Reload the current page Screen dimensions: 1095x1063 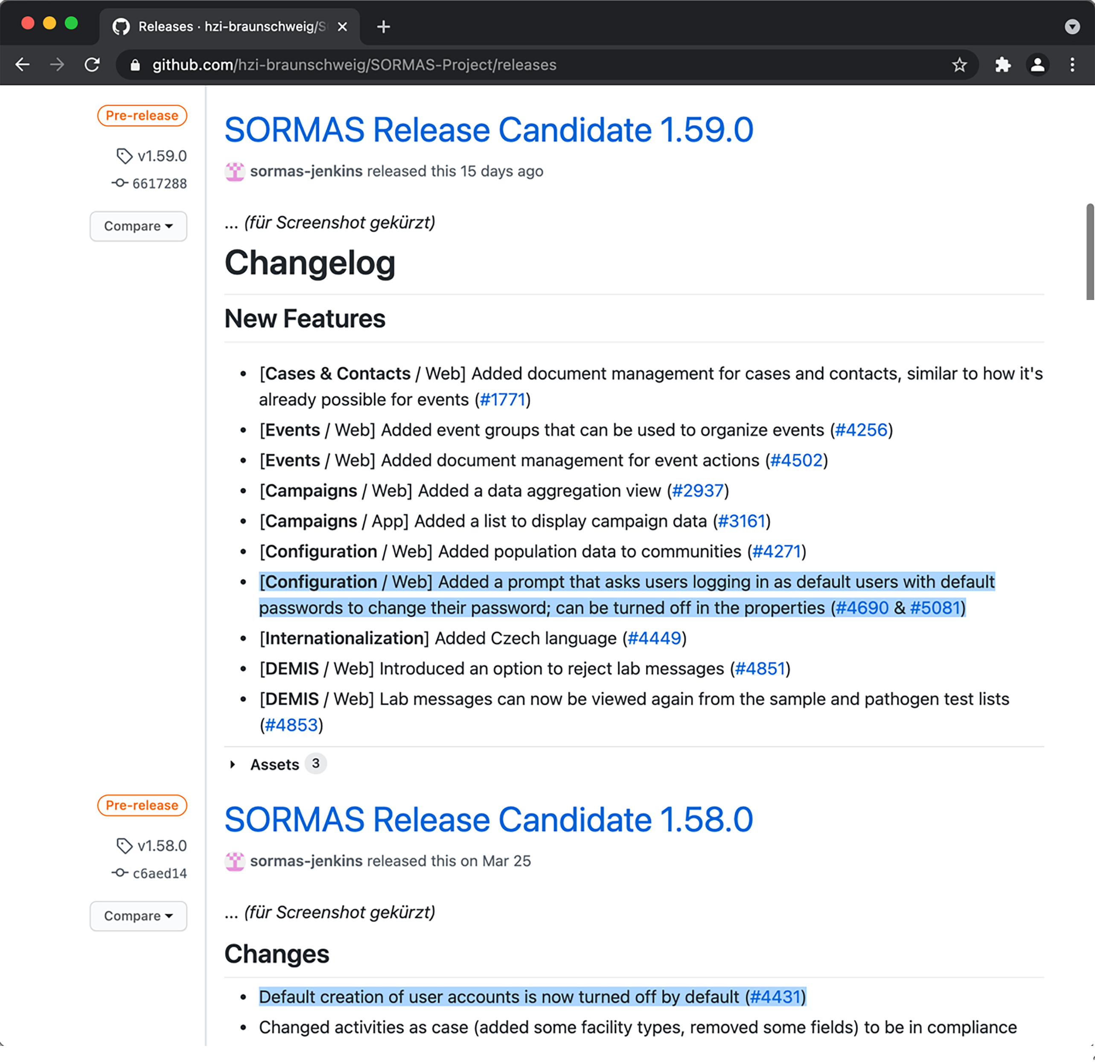pyautogui.click(x=92, y=65)
